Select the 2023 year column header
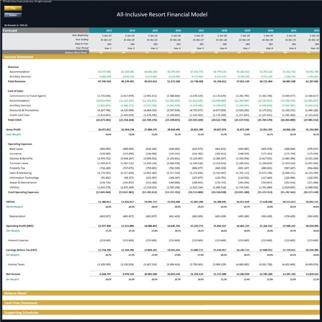322x322 pixels. coord(109,31)
